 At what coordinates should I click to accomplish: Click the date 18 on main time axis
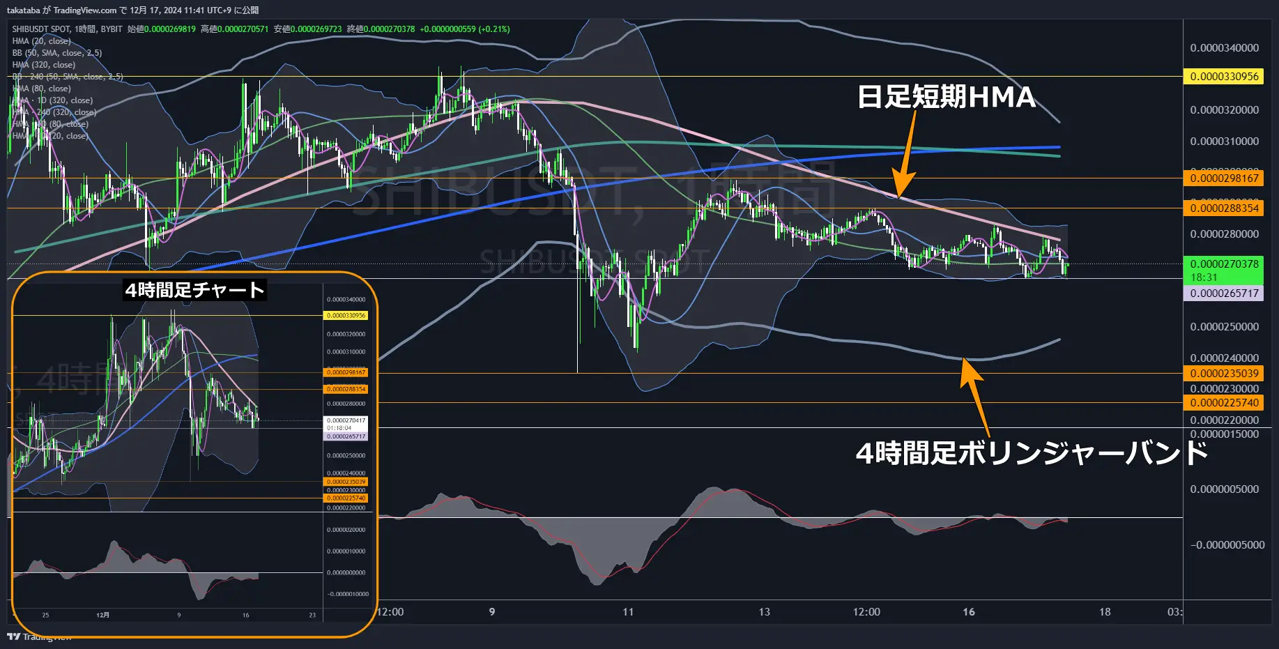point(1105,612)
